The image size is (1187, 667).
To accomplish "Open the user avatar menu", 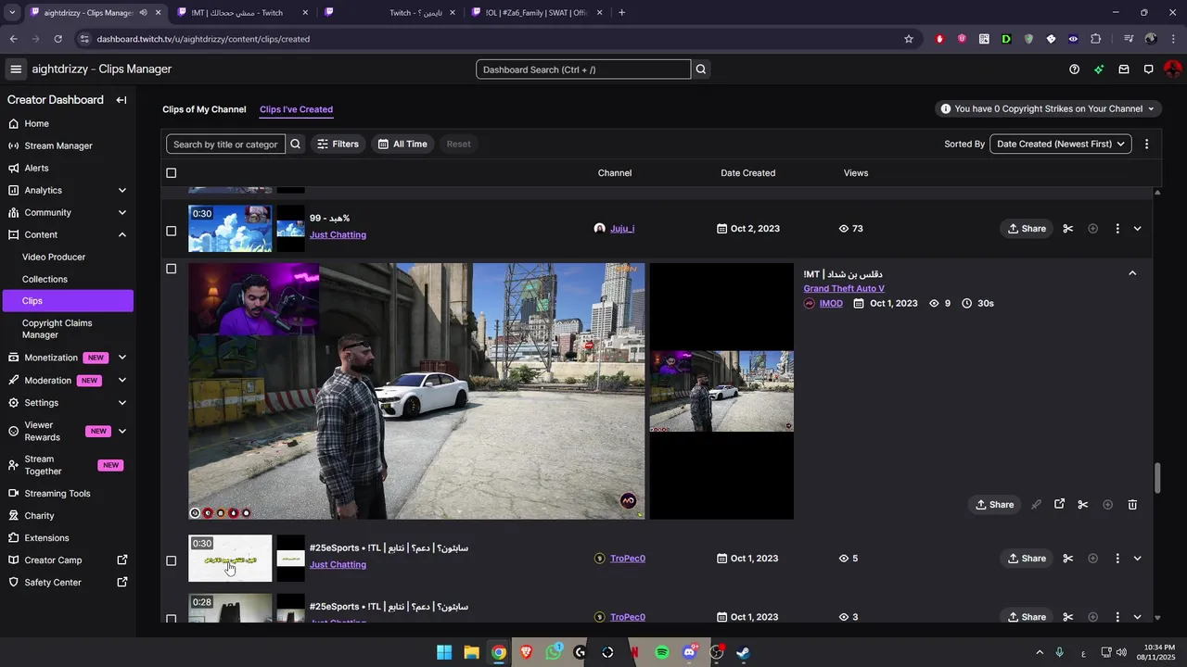I will tap(1173, 69).
